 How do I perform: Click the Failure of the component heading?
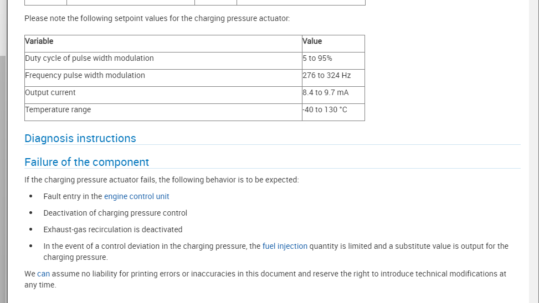(x=87, y=162)
